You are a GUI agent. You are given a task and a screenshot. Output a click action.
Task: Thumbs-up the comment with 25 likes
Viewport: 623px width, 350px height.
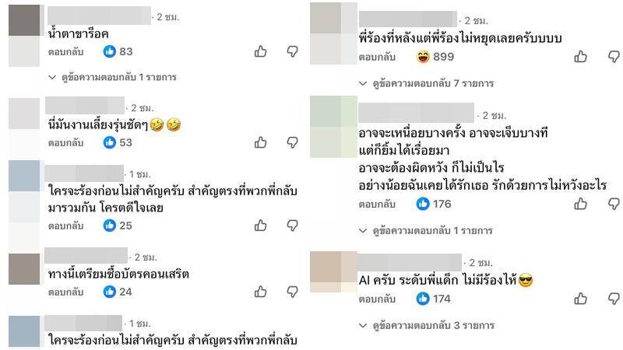click(261, 226)
